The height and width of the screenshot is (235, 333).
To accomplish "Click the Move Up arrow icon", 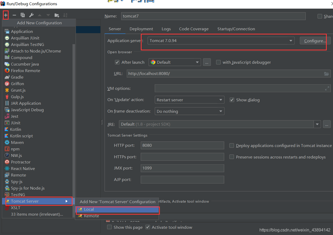I will tap(40, 15).
